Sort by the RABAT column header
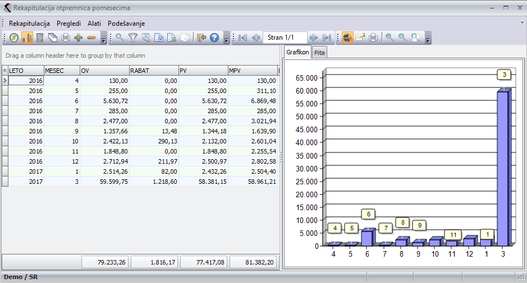The image size is (527, 283). click(x=153, y=71)
